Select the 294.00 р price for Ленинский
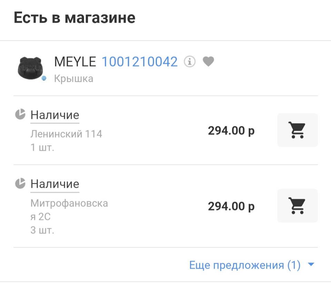This screenshot has height=291, width=331. (231, 131)
